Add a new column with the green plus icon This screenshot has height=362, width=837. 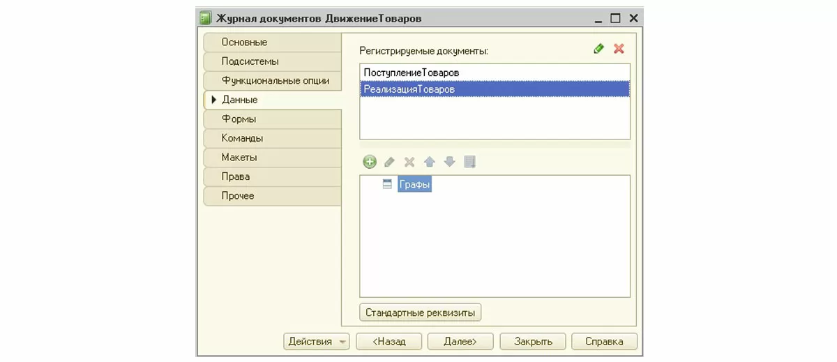click(x=370, y=162)
